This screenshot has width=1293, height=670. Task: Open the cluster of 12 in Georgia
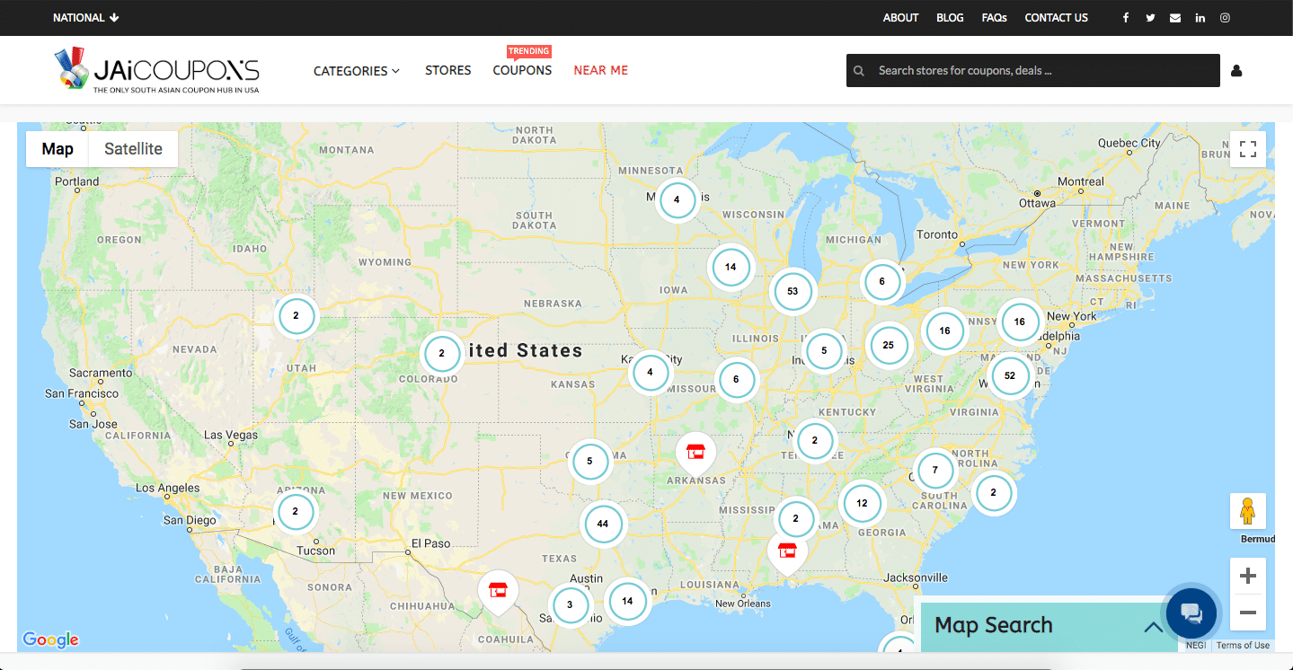click(863, 503)
